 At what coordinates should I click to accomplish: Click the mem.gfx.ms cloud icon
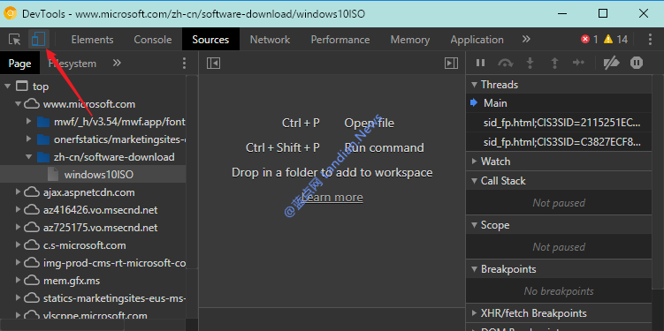coord(32,281)
